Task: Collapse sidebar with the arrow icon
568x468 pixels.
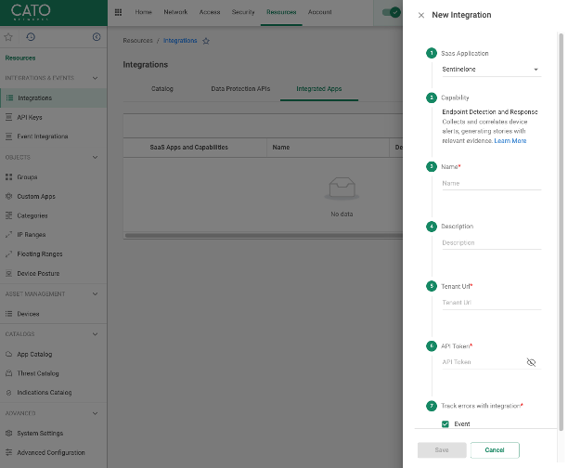Action: click(97, 37)
